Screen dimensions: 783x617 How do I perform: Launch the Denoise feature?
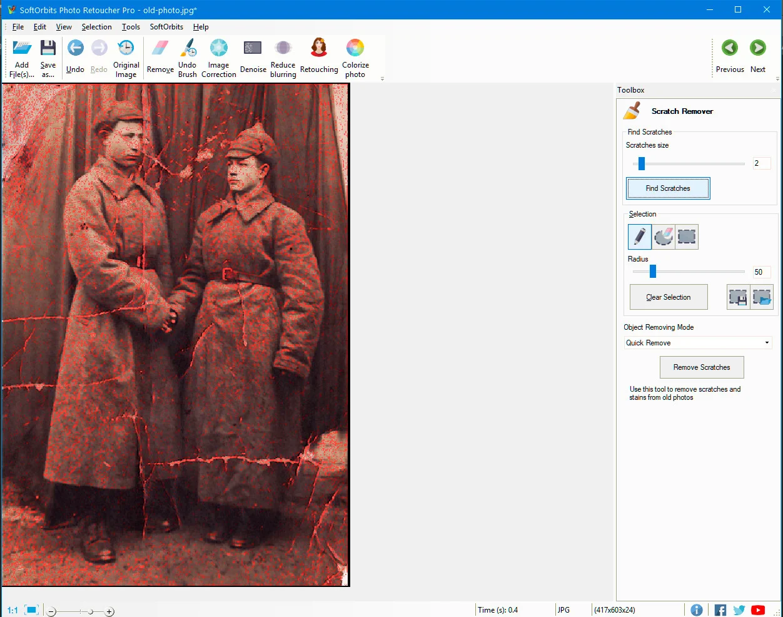[x=253, y=55]
